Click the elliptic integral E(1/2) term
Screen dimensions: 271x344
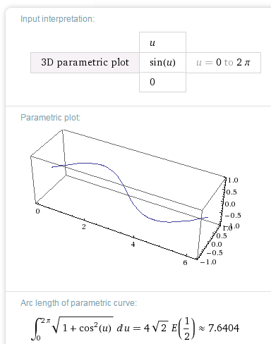pos(183,328)
